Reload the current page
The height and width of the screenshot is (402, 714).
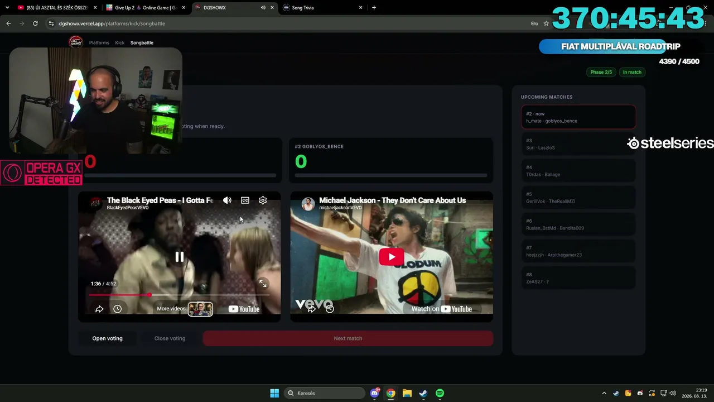35,23
